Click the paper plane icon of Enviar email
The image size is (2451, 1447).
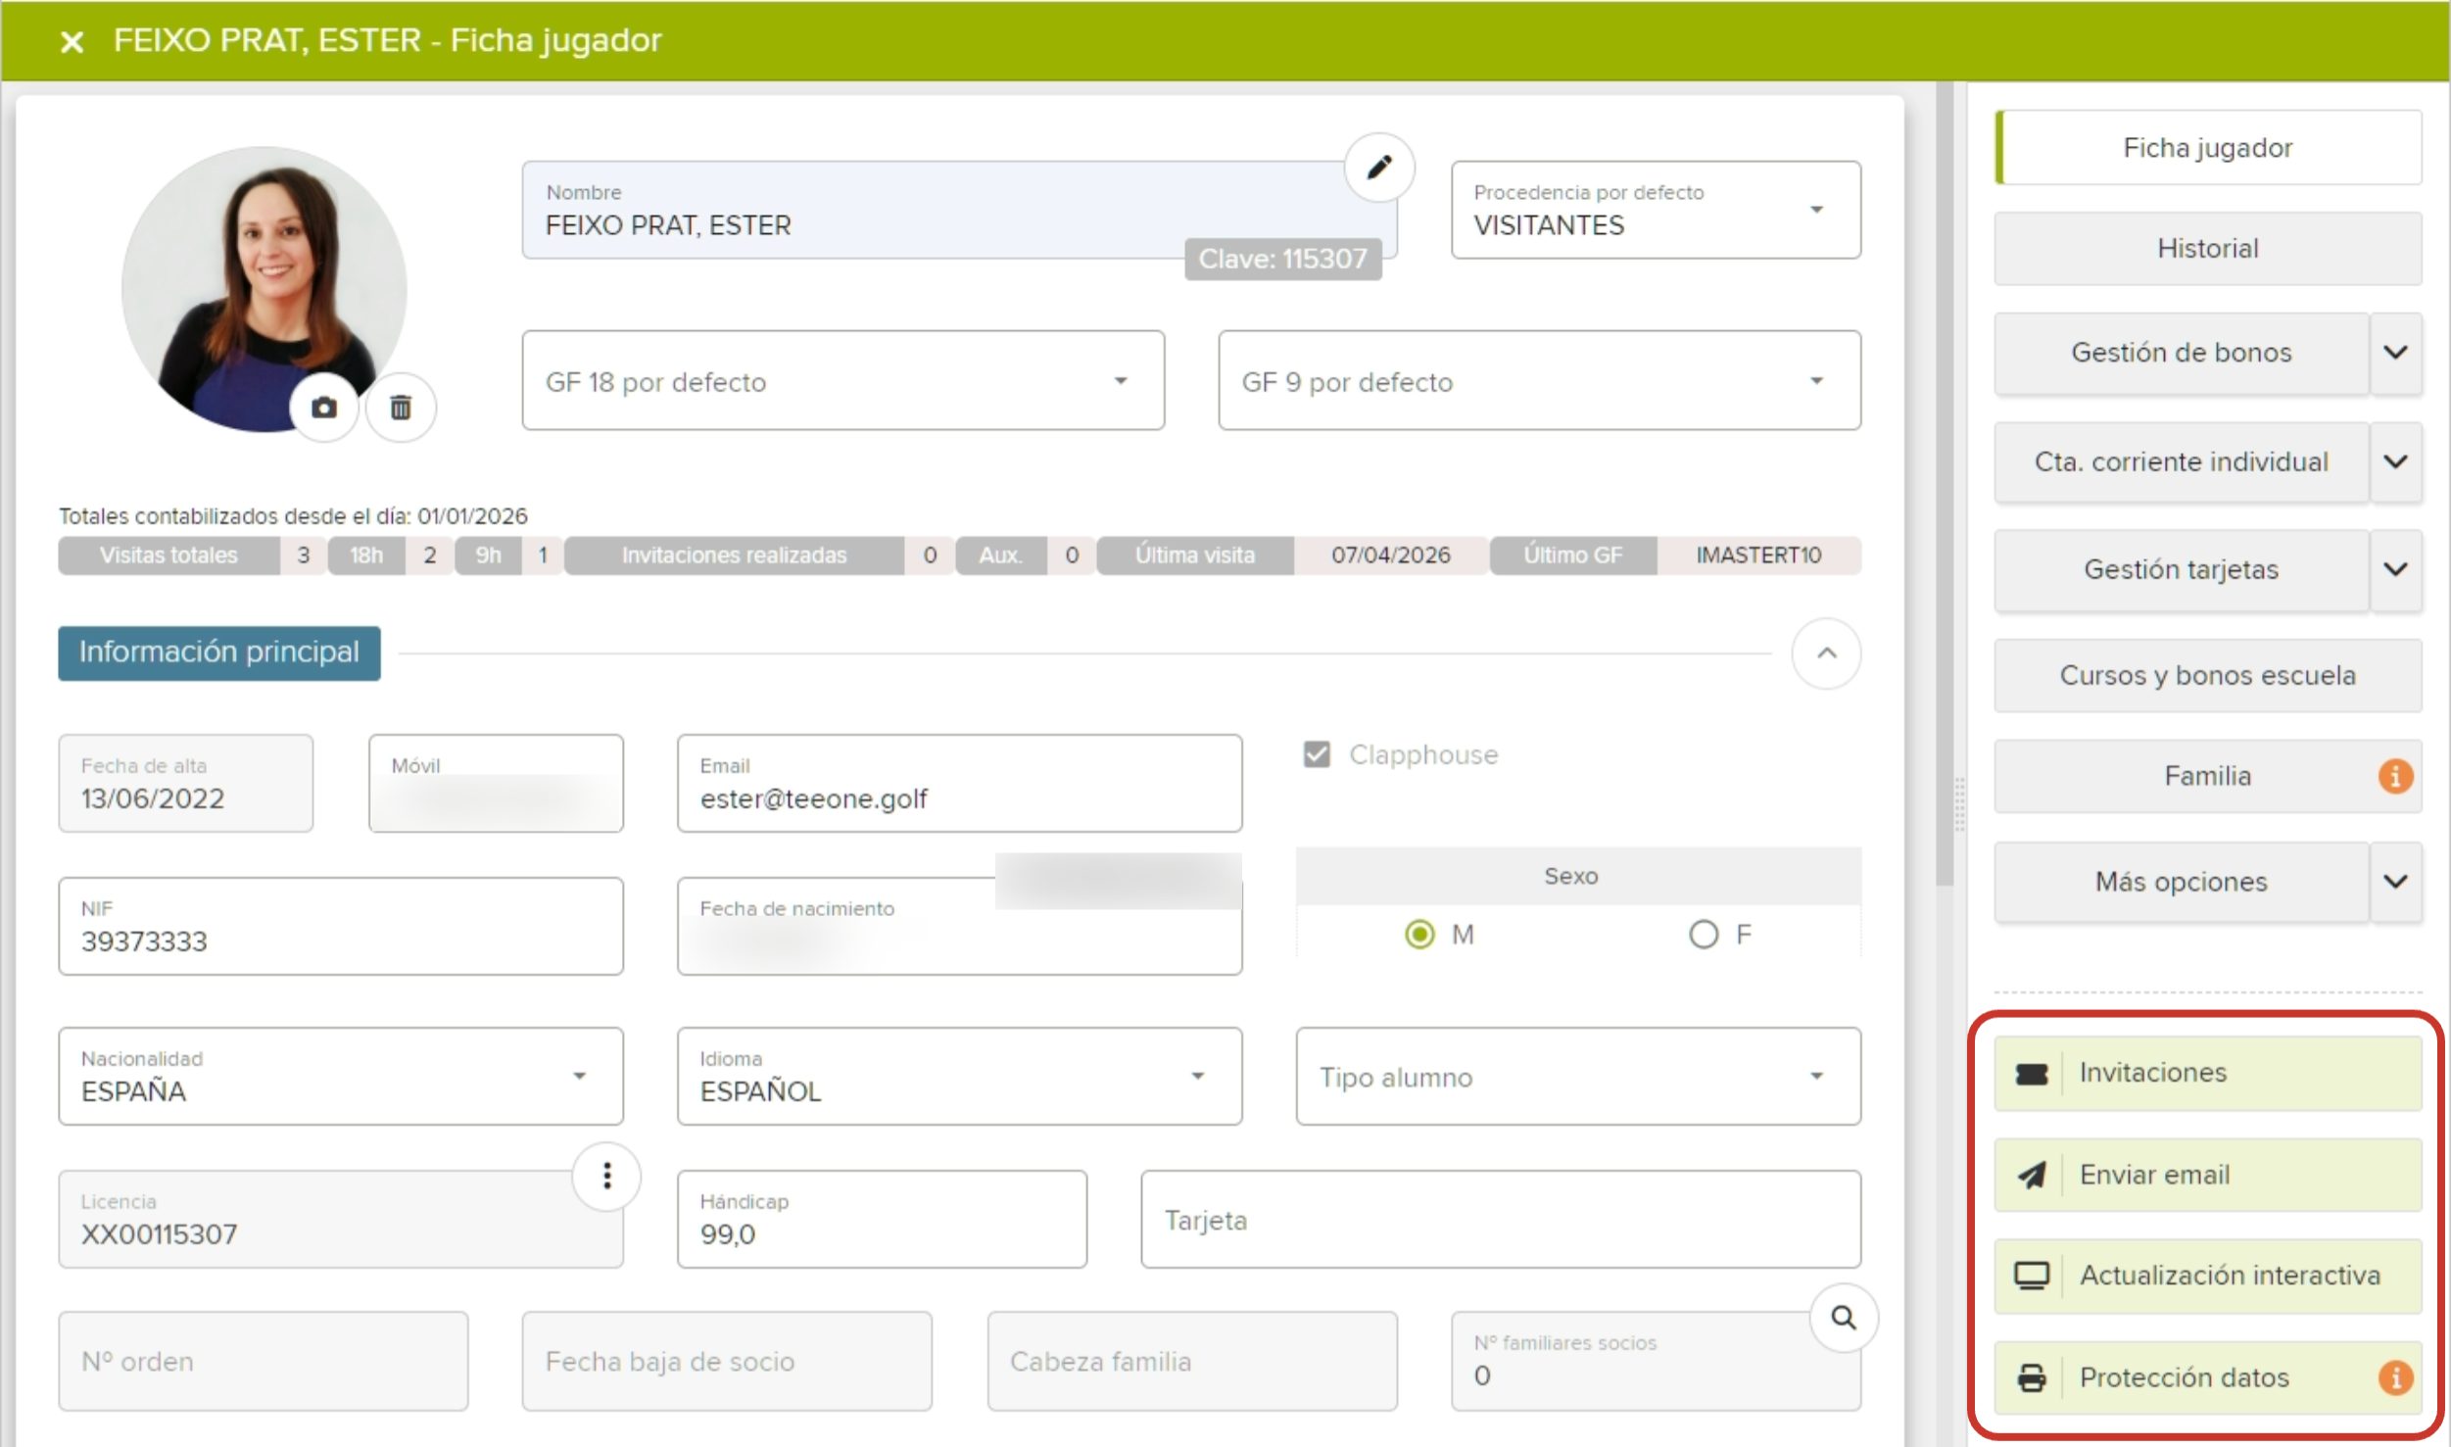(x=2032, y=1175)
